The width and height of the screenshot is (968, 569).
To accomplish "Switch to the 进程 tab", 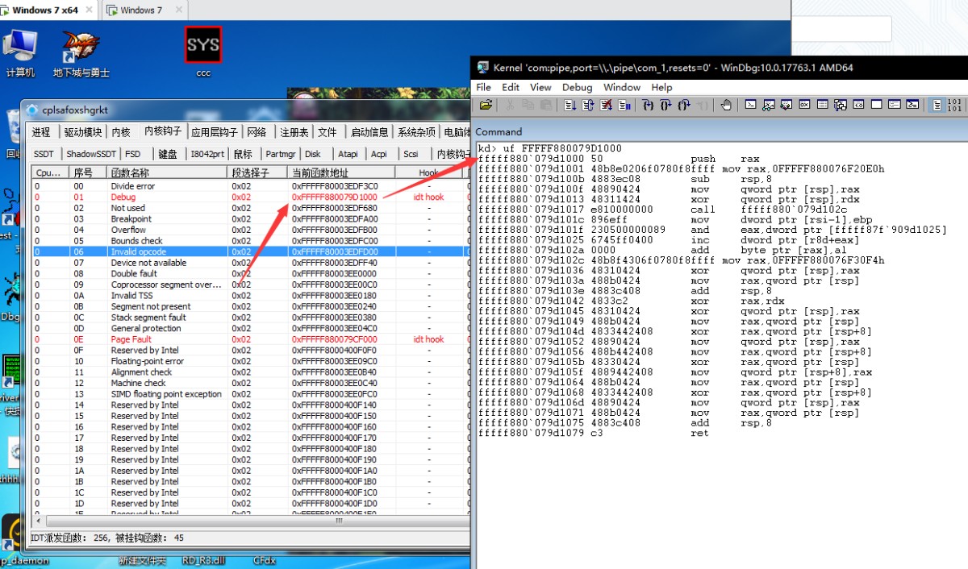I will [x=41, y=132].
